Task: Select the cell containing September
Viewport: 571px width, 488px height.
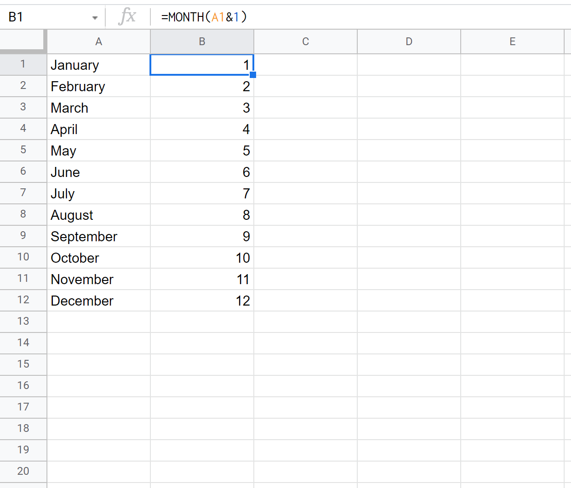Action: pos(98,236)
